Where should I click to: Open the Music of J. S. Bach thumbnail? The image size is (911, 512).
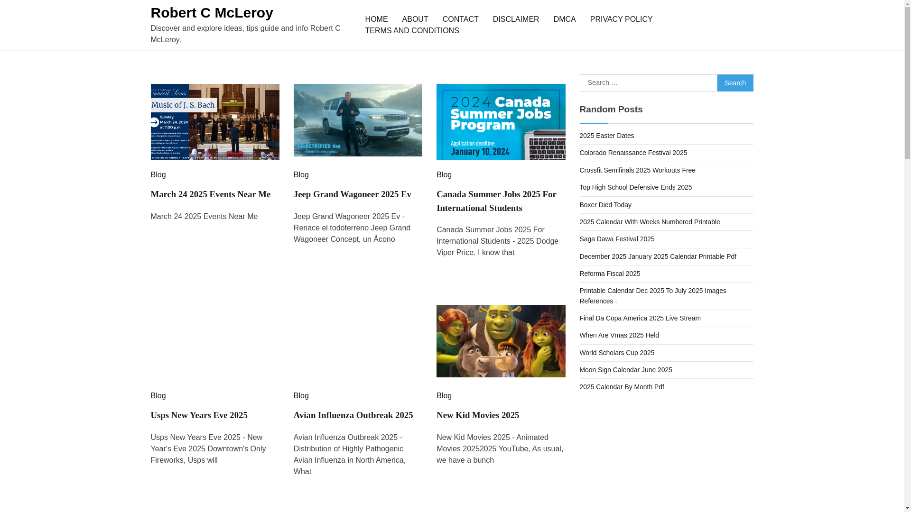pos(215,122)
